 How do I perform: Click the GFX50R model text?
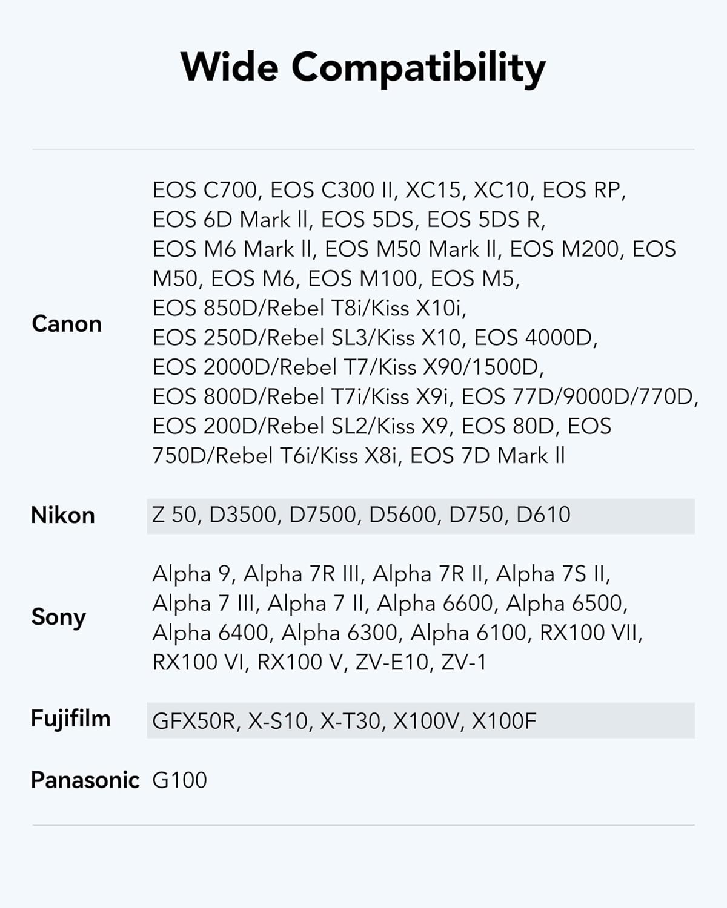193,721
